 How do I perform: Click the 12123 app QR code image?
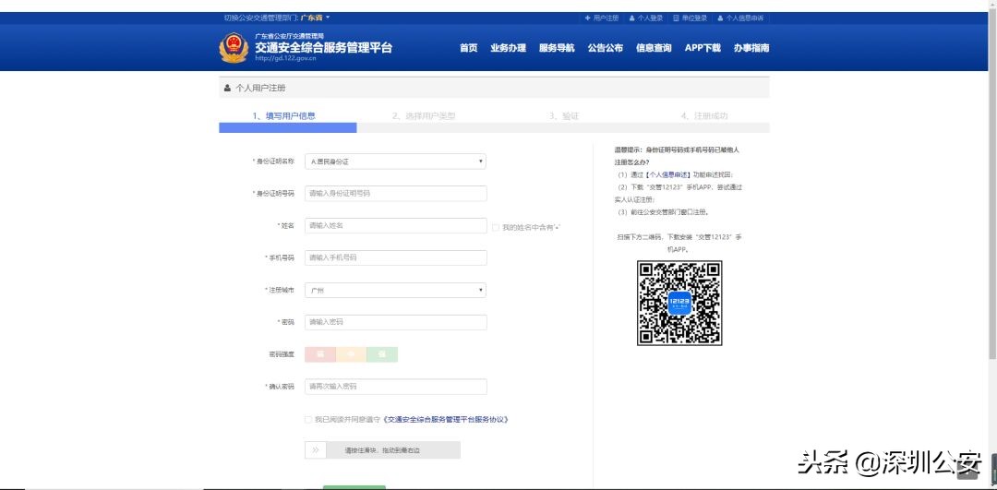pos(679,304)
